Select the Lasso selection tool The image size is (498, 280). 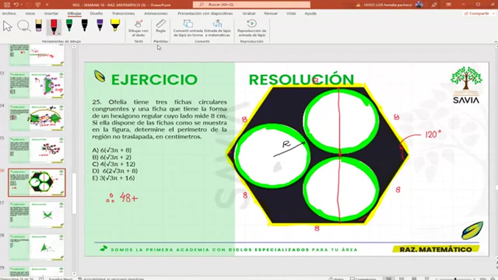click(24, 26)
